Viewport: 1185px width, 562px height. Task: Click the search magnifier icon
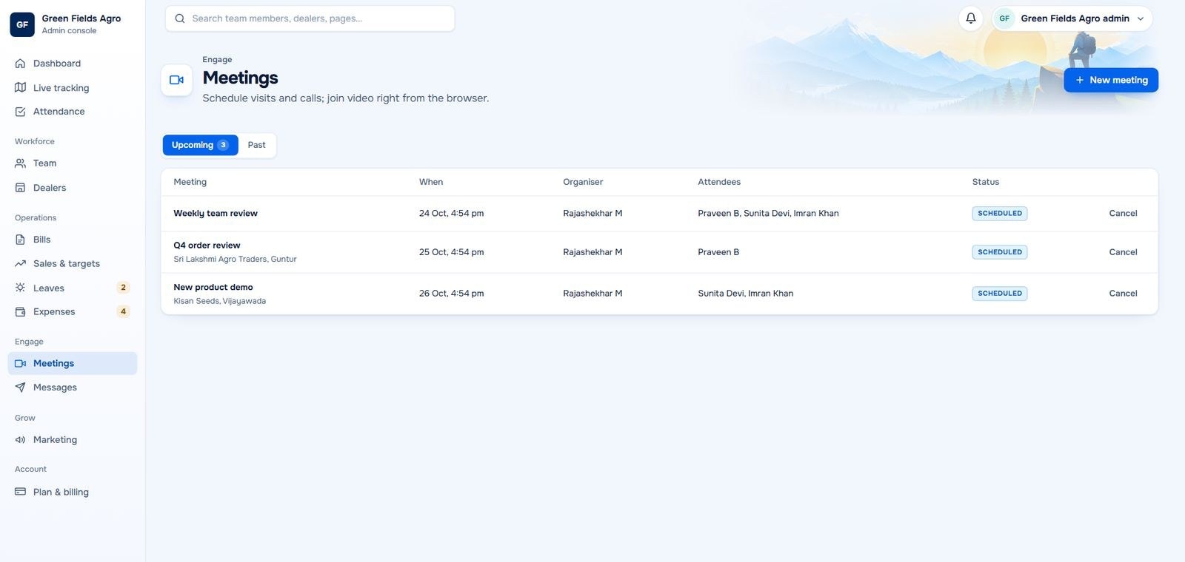tap(180, 18)
